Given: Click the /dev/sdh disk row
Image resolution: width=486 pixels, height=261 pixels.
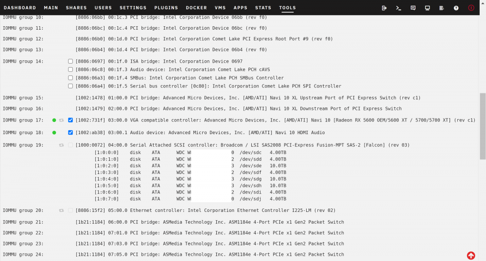Looking at the screenshot, I should pyautogui.click(x=191, y=186).
